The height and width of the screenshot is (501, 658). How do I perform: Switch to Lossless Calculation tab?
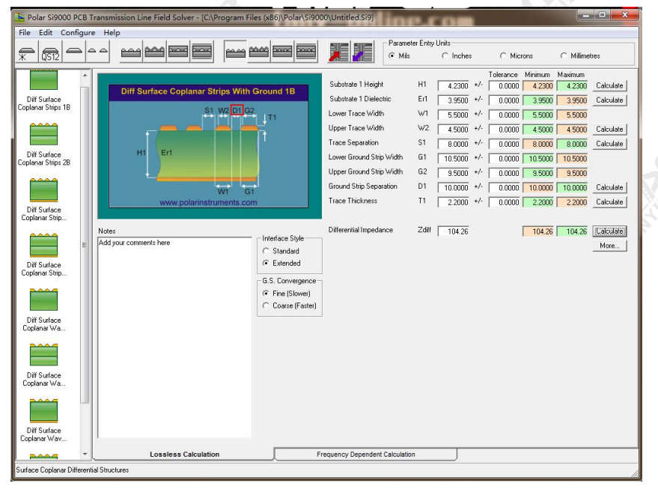tap(184, 455)
